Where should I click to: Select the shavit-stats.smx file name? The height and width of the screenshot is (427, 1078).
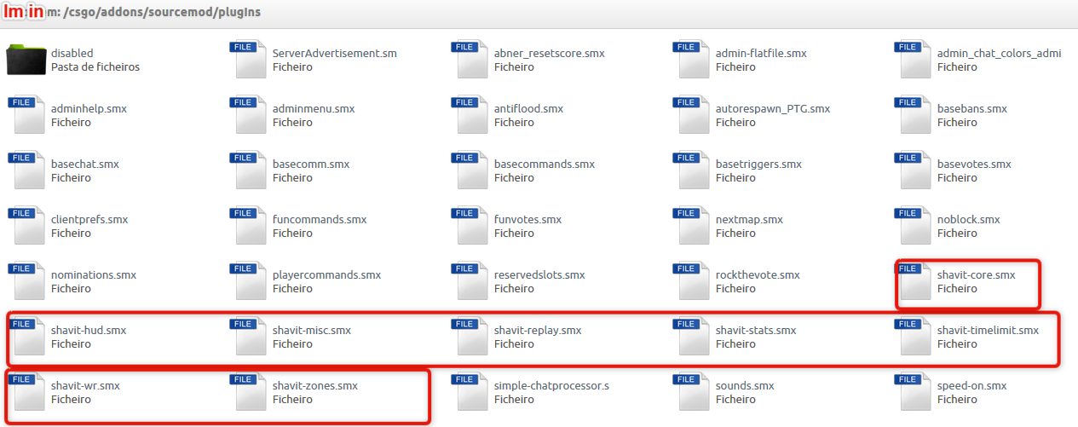tap(756, 330)
